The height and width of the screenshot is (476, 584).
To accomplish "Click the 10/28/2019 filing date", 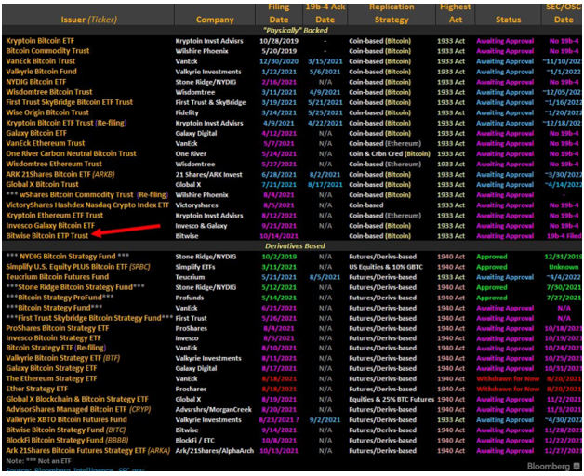I will coord(278,41).
